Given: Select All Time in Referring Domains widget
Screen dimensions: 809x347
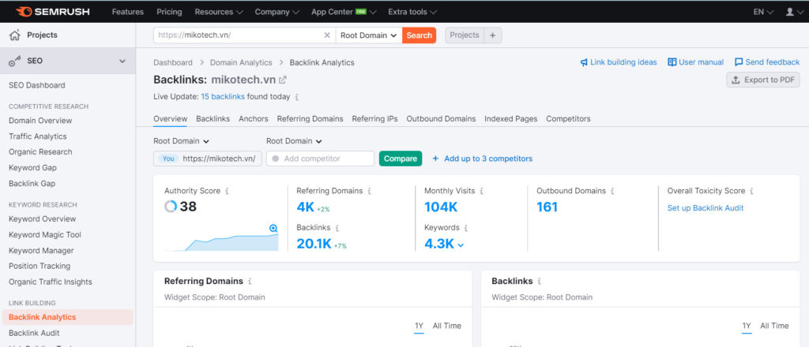Looking at the screenshot, I should [x=447, y=326].
